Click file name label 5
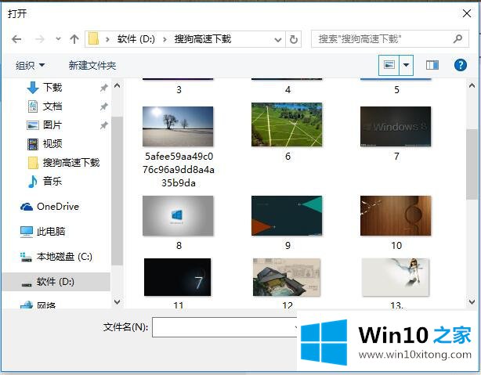 coord(396,90)
